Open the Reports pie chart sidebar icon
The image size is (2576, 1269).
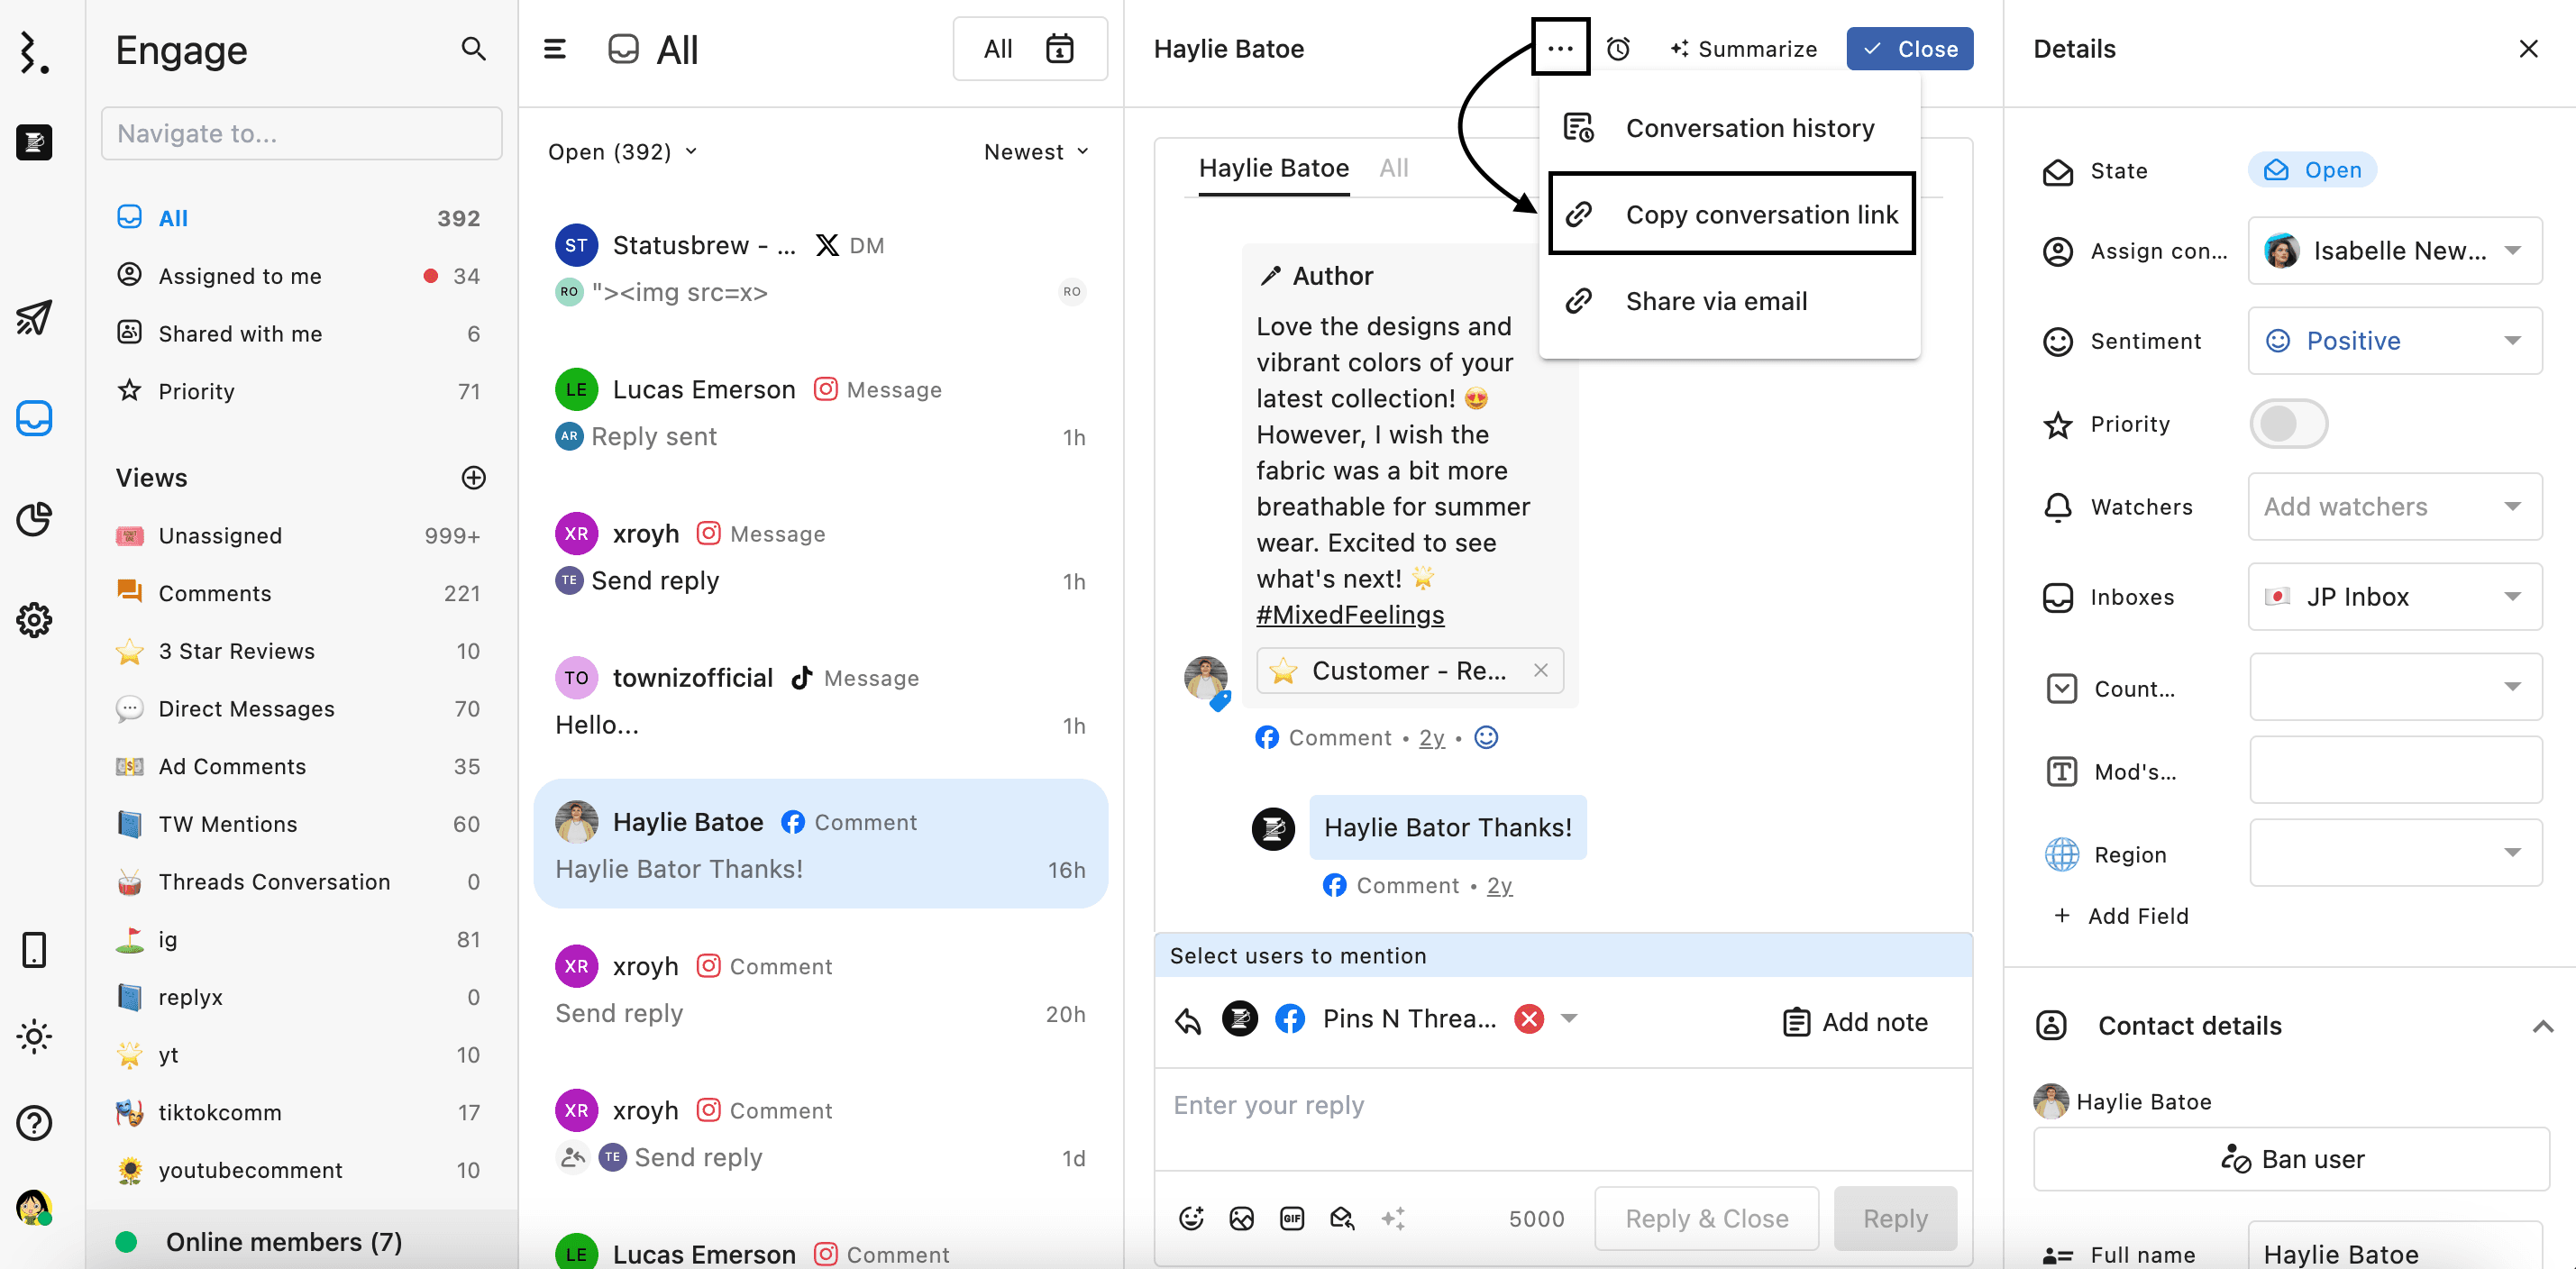point(34,519)
